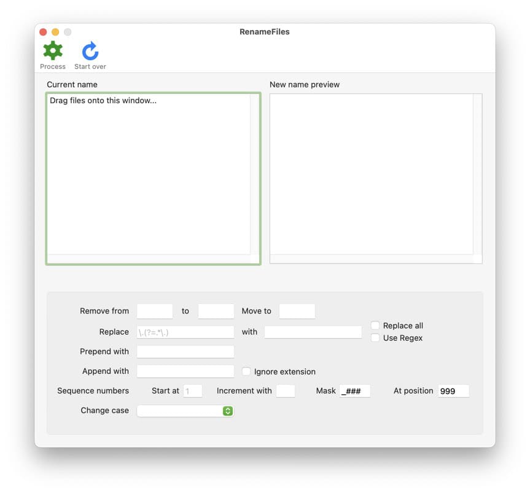This screenshot has width=530, height=493.
Task: Toggle the Use Regex checkbox
Action: 375,338
